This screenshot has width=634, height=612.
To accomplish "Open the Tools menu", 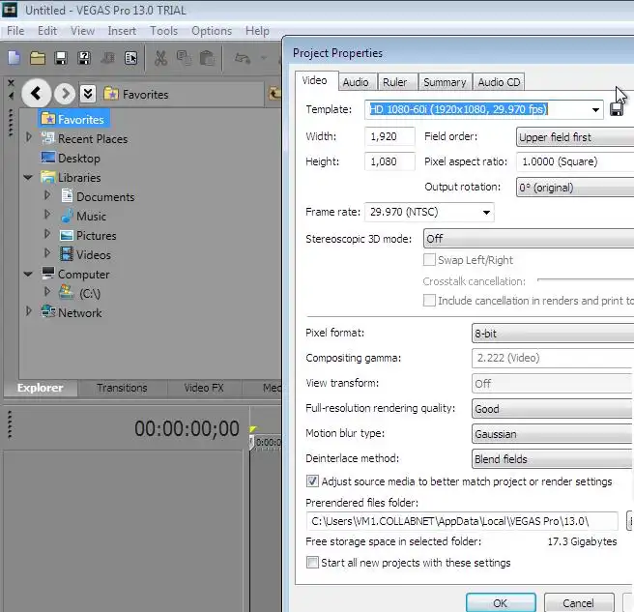I will (x=163, y=31).
